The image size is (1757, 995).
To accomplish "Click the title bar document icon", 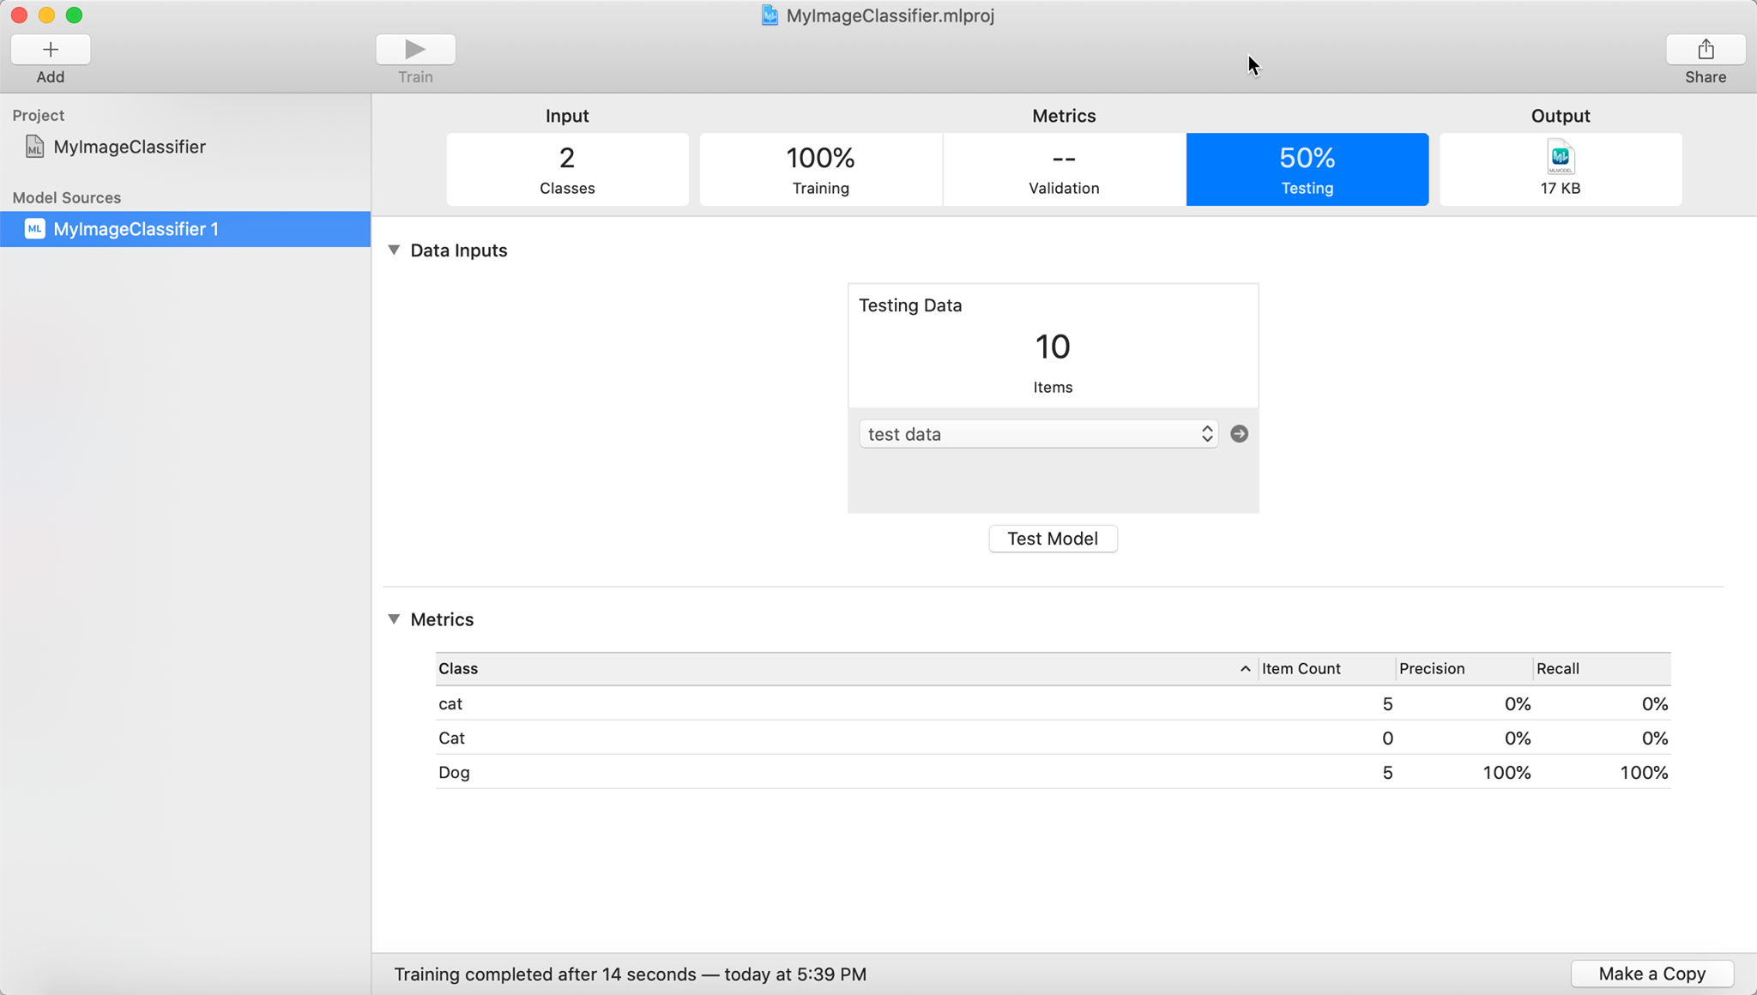I will click(770, 15).
